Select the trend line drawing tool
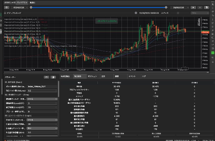Screen dimensions: 215x141 (212, 11)
